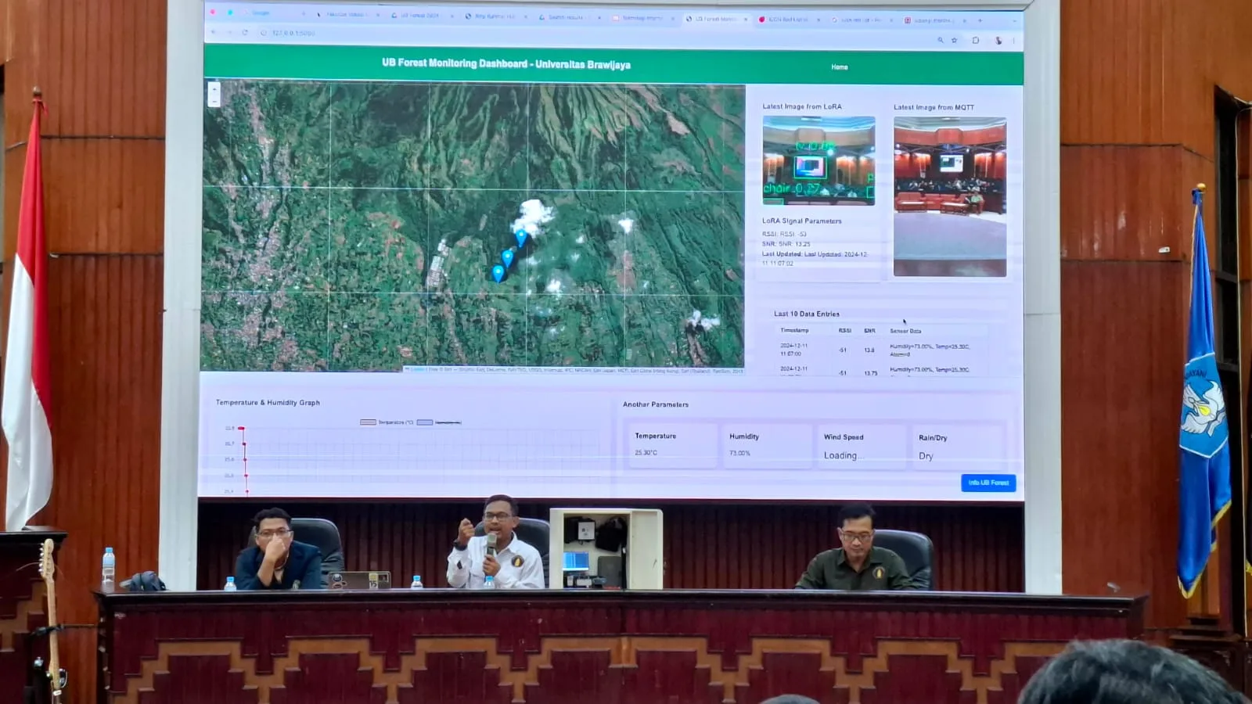Zoom in on the forest map
1252x704 pixels.
[214, 90]
